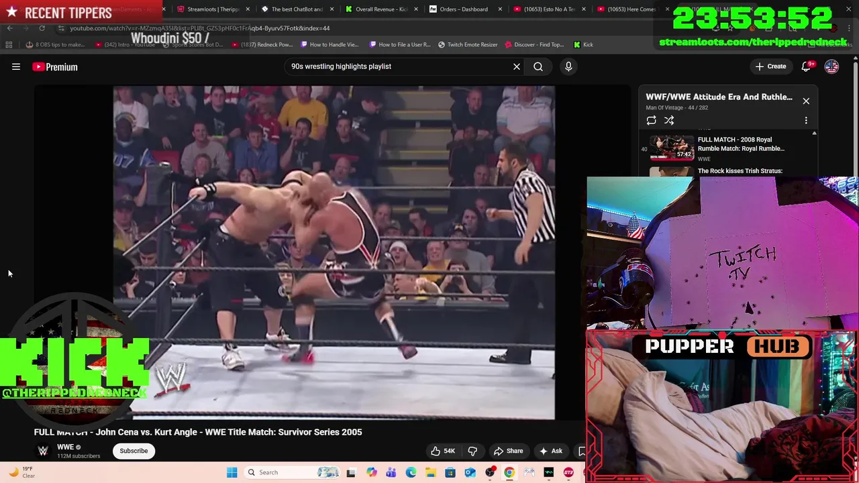The height and width of the screenshot is (483, 859).
Task: Share the video
Action: 508,451
